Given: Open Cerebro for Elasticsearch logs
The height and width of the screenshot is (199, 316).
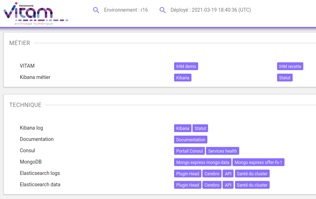Looking at the screenshot, I should pyautogui.click(x=212, y=174).
